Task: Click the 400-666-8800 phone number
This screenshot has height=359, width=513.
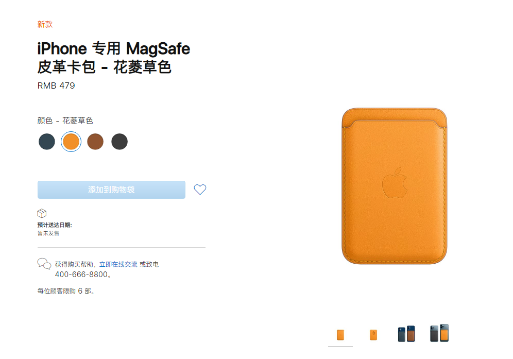Action: 81,275
